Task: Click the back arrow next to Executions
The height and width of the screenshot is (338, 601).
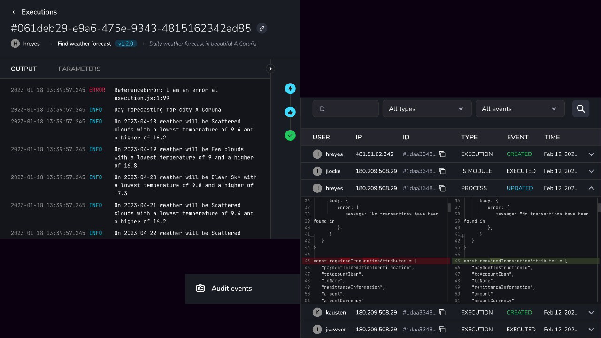Action: click(x=13, y=12)
